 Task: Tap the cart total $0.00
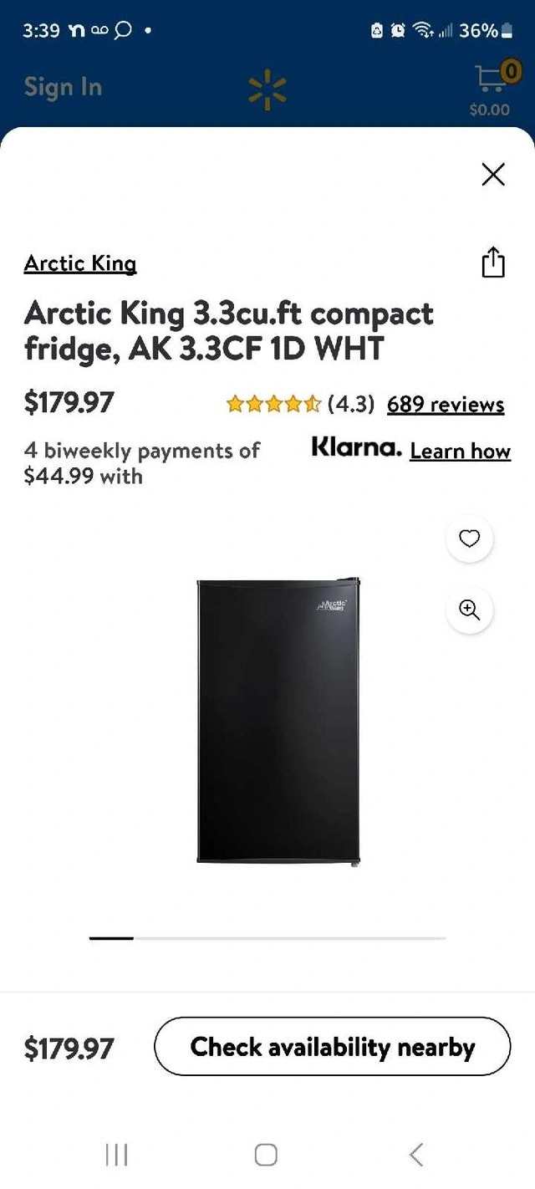pyautogui.click(x=490, y=110)
